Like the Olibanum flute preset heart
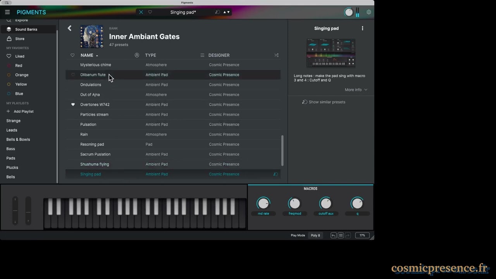The height and width of the screenshot is (279, 496). (x=73, y=75)
